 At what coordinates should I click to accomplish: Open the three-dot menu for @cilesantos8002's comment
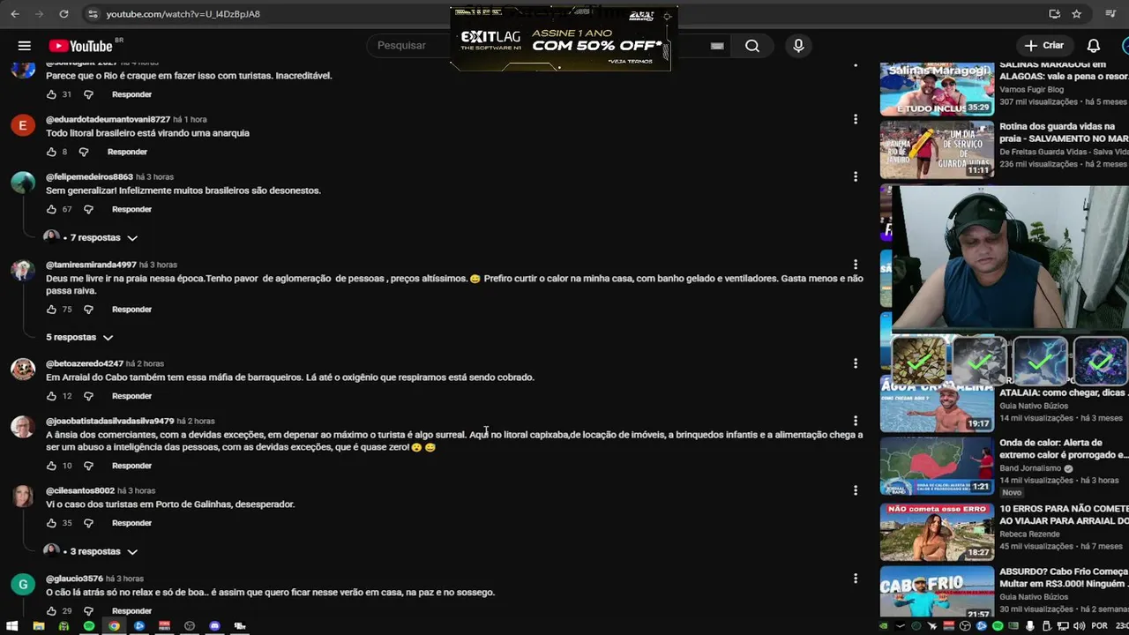[855, 490]
